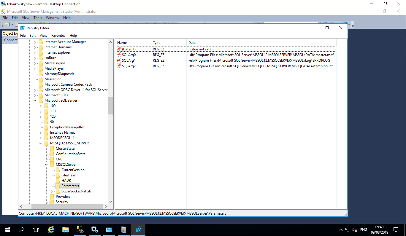Click tree pane horizontal scroll right arrow
Screen dimensions: 406x236
[x=105, y=206]
